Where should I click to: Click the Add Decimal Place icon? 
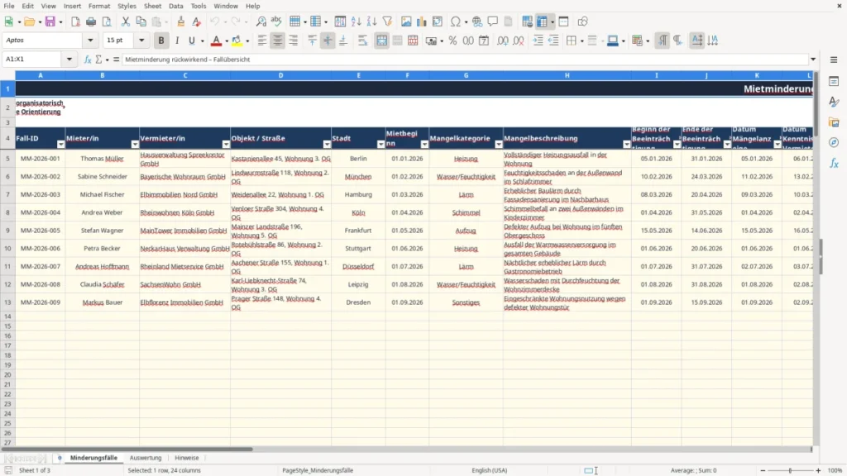(x=502, y=40)
